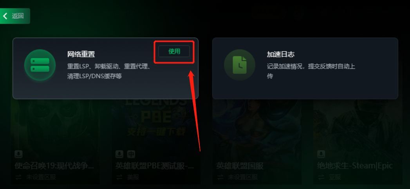Image resolution: width=410 pixels, height=189 pixels.
Task: Click the 加速日志 document clock icon
Action: (240, 65)
